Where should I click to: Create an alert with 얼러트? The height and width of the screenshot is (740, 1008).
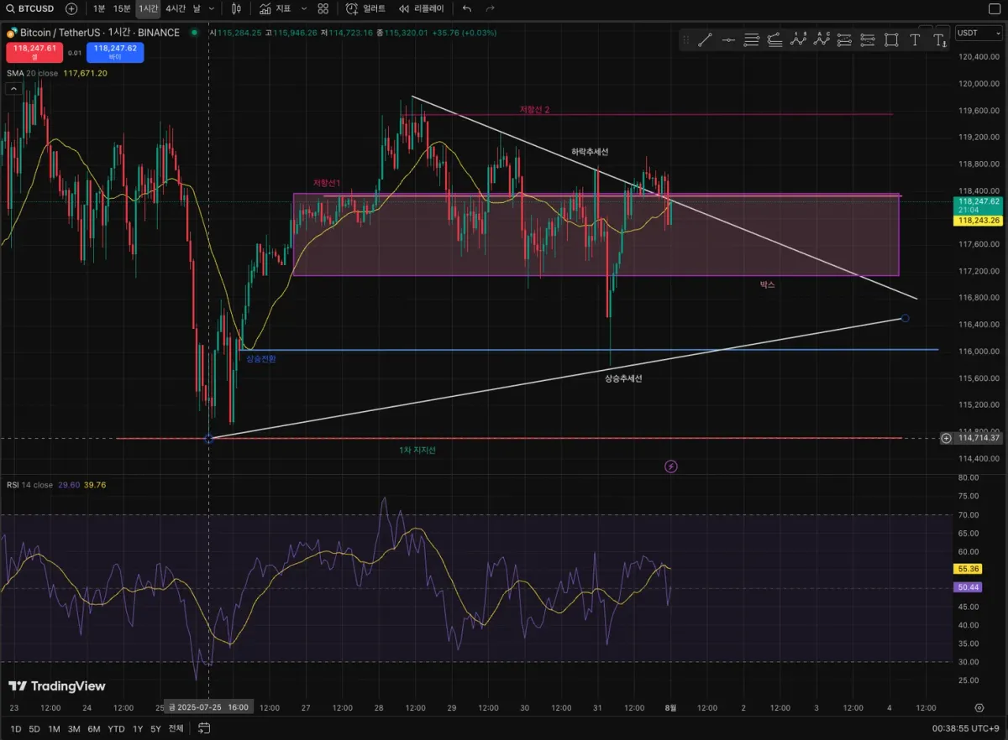tap(366, 8)
